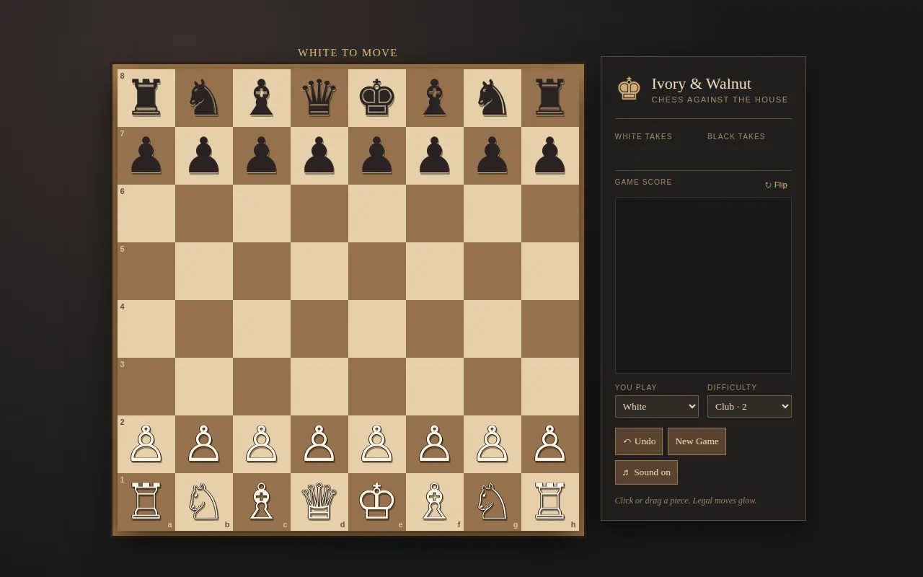Pick the white knight on b1

[x=204, y=502]
